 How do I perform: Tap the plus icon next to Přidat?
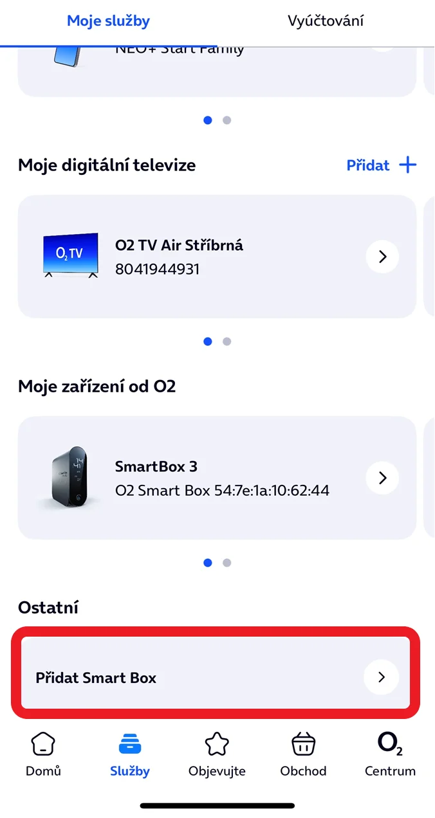[x=408, y=165]
